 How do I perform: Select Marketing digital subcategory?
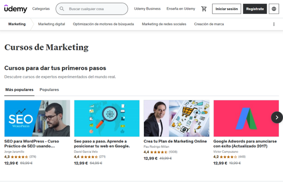52,24
